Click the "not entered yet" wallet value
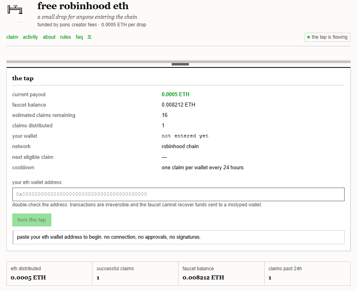Screen dimensions: 357x291 tap(185, 136)
